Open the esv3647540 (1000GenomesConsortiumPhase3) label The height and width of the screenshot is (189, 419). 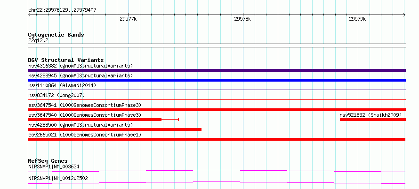tap(85, 115)
